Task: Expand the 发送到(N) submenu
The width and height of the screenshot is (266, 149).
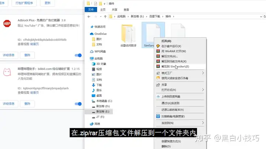Action: coord(180,123)
